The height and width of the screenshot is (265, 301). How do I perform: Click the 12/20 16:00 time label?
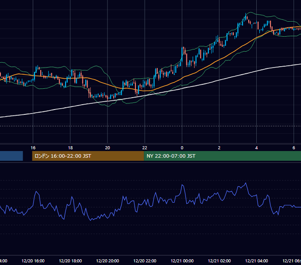[x=33, y=261]
